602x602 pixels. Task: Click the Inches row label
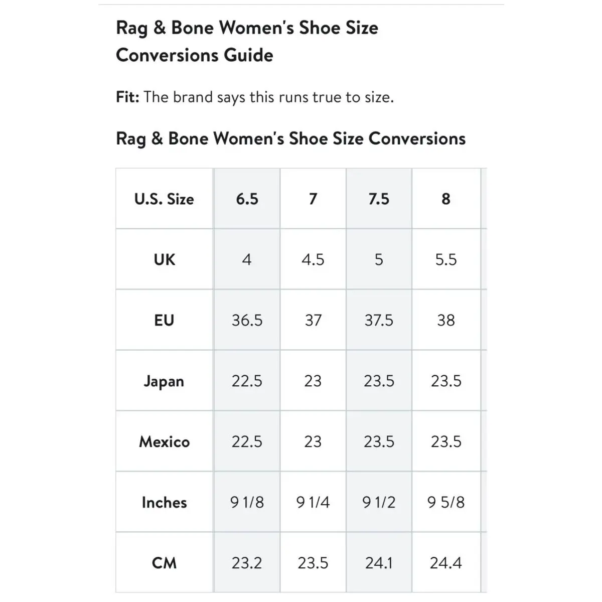coord(164,502)
